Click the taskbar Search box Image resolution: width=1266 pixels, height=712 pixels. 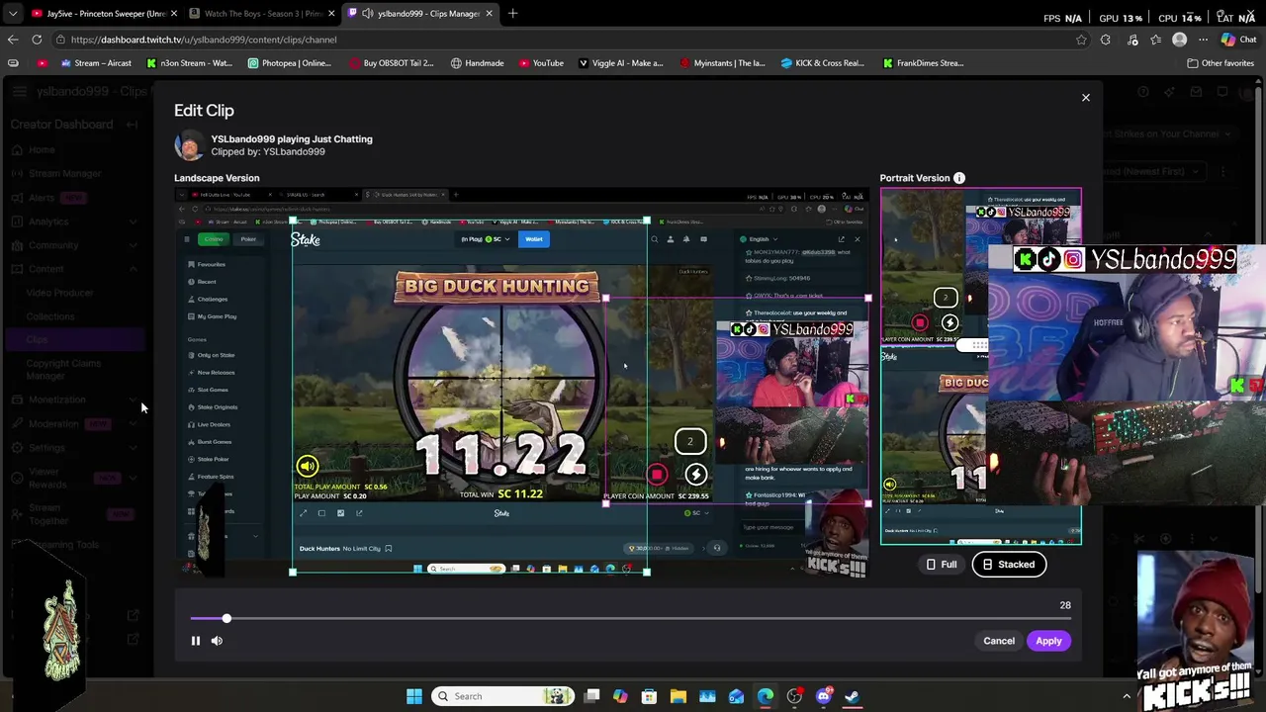(504, 696)
